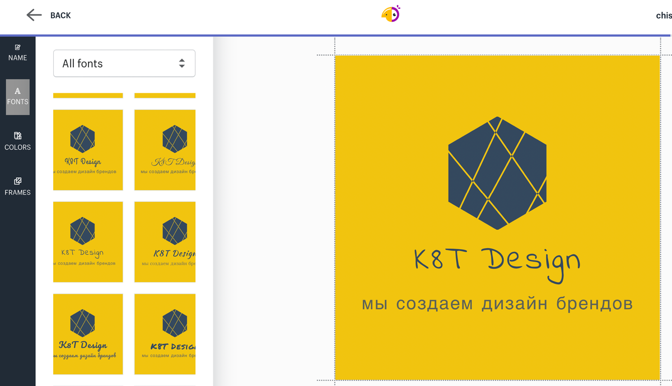Click the chevron arrows inside the All fonts selector
This screenshot has width=672, height=386.
coord(182,63)
